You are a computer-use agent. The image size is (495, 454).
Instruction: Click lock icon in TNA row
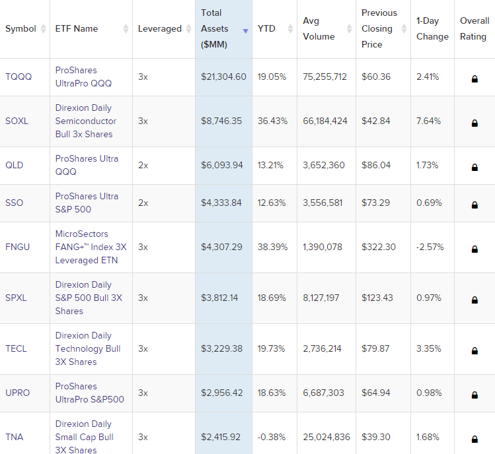pyautogui.click(x=475, y=439)
